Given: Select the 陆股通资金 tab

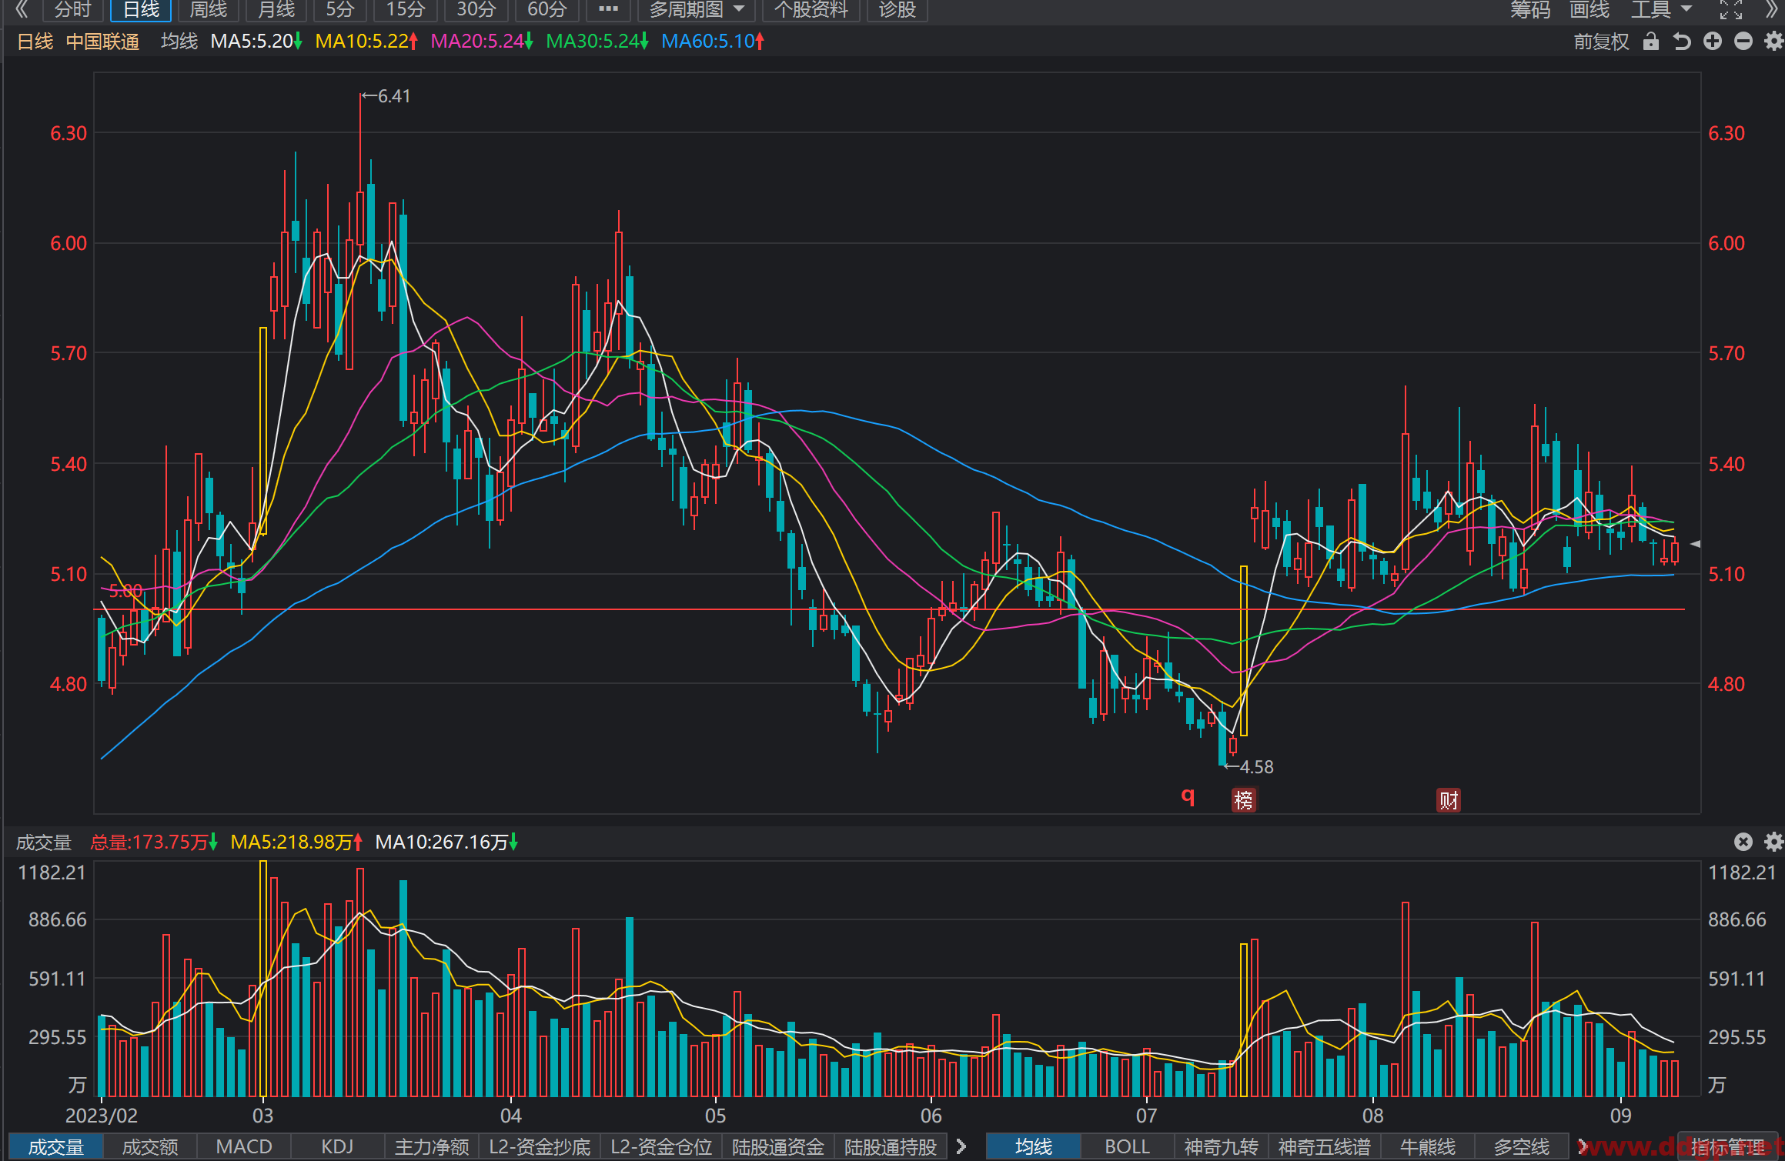Looking at the screenshot, I should [778, 1147].
